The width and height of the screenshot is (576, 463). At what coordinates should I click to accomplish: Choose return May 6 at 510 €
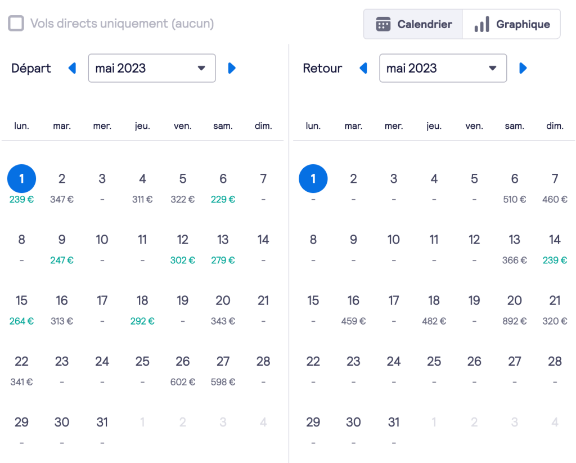(514, 187)
